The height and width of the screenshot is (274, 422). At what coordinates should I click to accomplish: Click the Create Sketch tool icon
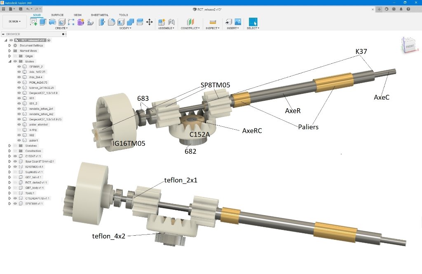point(34,22)
